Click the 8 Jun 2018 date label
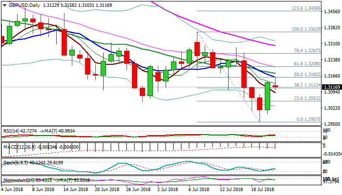 (43, 189)
